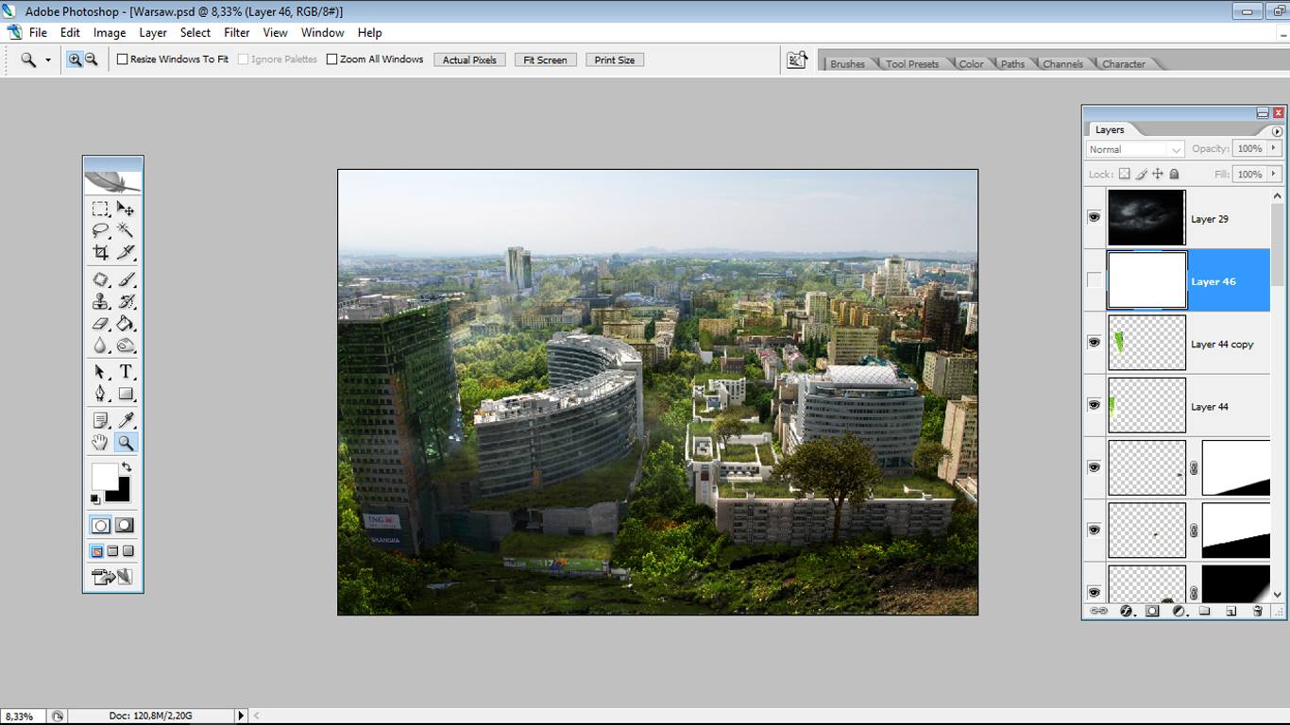Enable Resize Windows To Fit checkbox
Image resolution: width=1290 pixels, height=725 pixels.
[123, 59]
